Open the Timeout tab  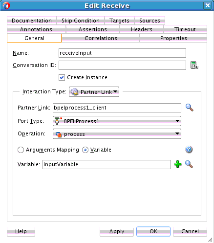point(185,29)
